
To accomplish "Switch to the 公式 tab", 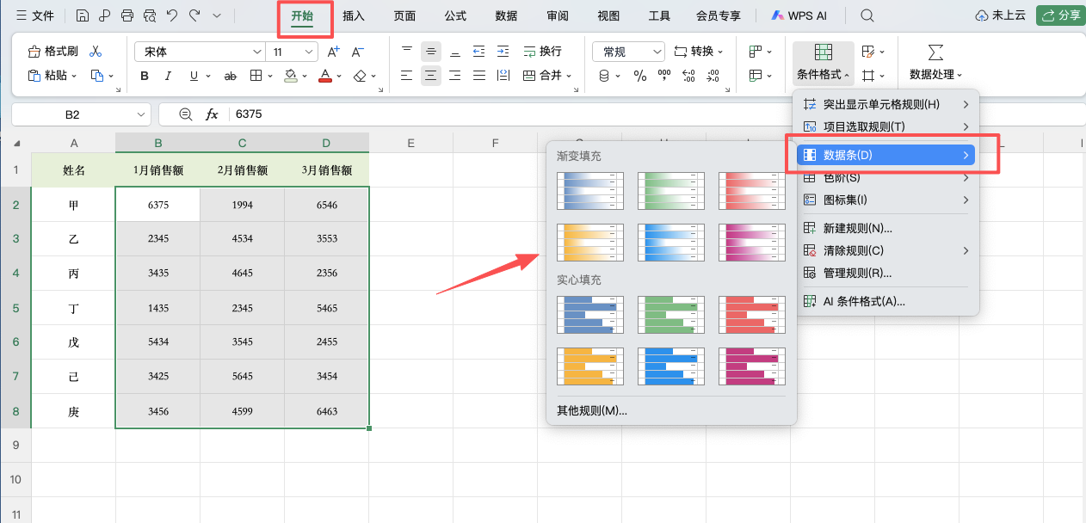I will [456, 15].
